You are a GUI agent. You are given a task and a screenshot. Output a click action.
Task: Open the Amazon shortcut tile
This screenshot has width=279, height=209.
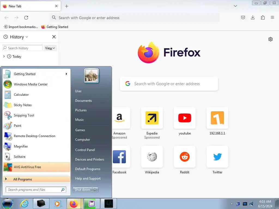pyautogui.click(x=119, y=118)
